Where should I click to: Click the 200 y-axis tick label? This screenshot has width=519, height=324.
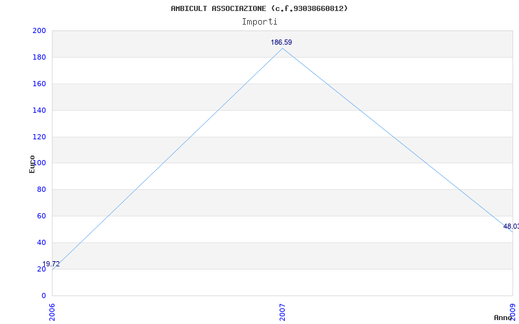pos(39,30)
